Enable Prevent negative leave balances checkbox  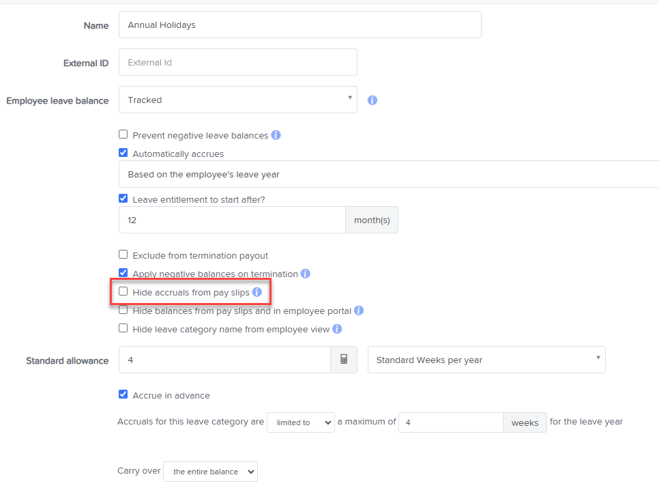pyautogui.click(x=123, y=135)
